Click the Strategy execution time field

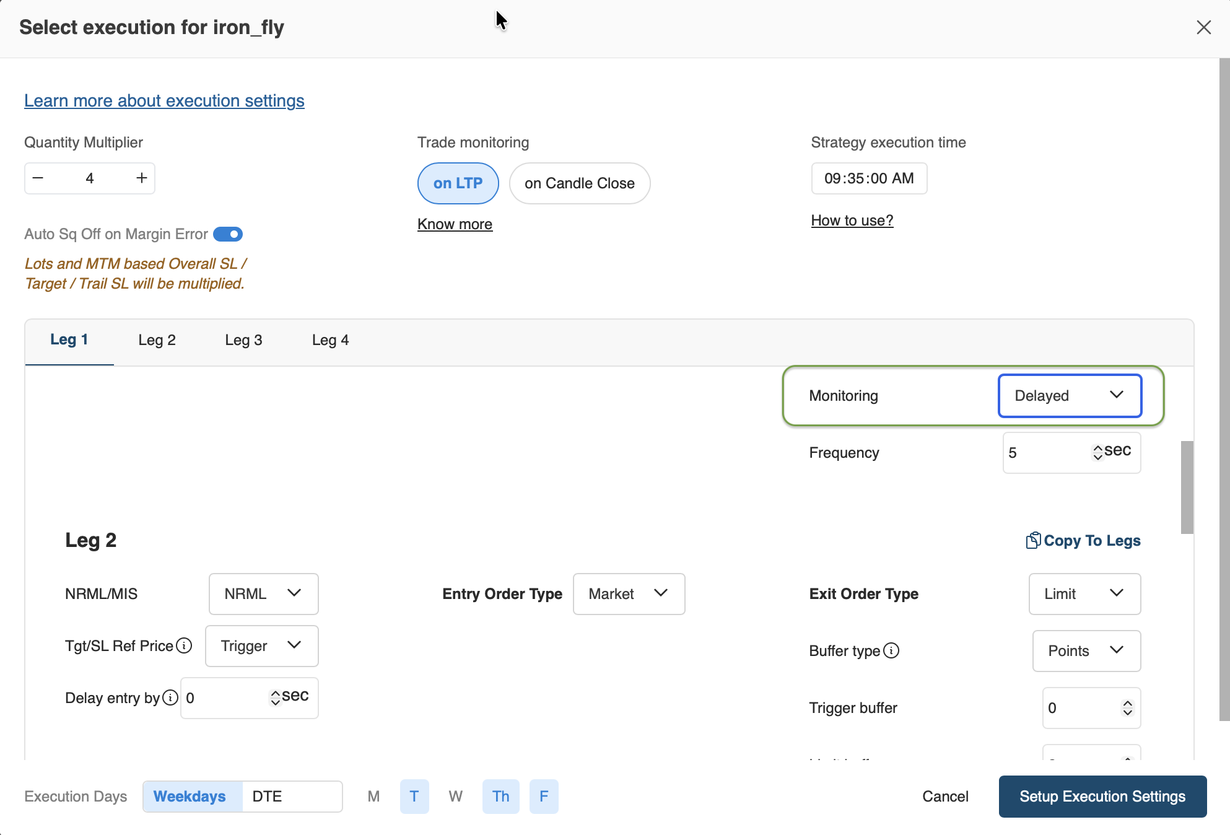[x=869, y=178]
